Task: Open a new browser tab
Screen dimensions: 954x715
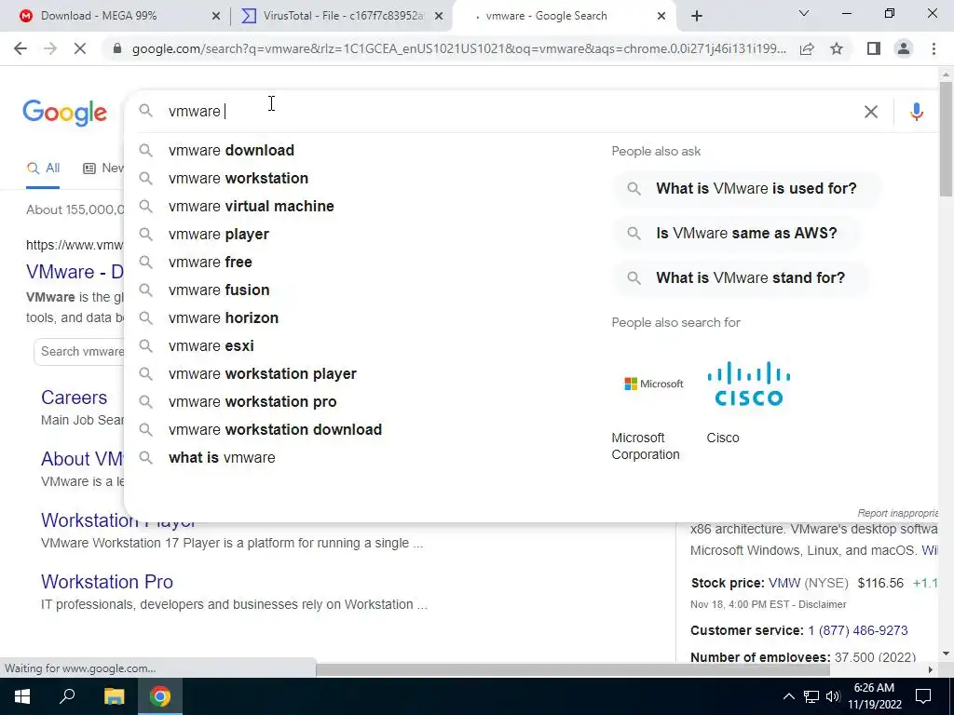Action: [697, 16]
